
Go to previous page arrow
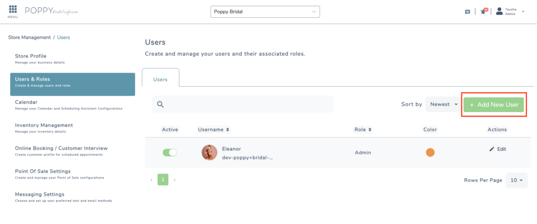[x=151, y=180]
